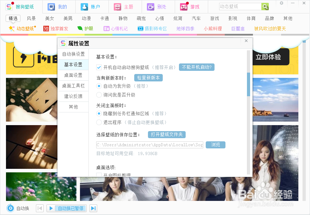The height and width of the screenshot is (215, 310).
Task: Click the 摄影师专区 camera icon
Action: point(140,29)
